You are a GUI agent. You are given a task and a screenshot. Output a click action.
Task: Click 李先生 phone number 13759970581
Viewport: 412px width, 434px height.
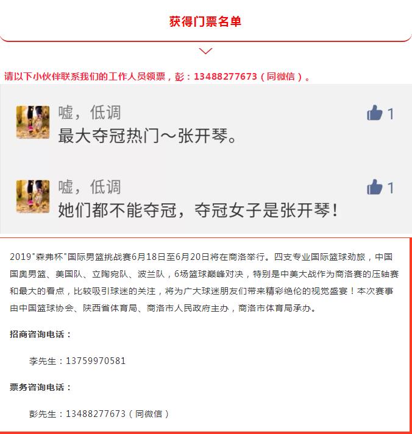pyautogui.click(x=96, y=361)
